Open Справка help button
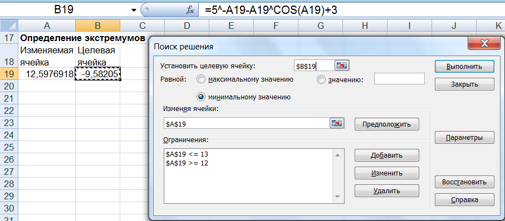Screen dimensions: 505x221 point(464,199)
